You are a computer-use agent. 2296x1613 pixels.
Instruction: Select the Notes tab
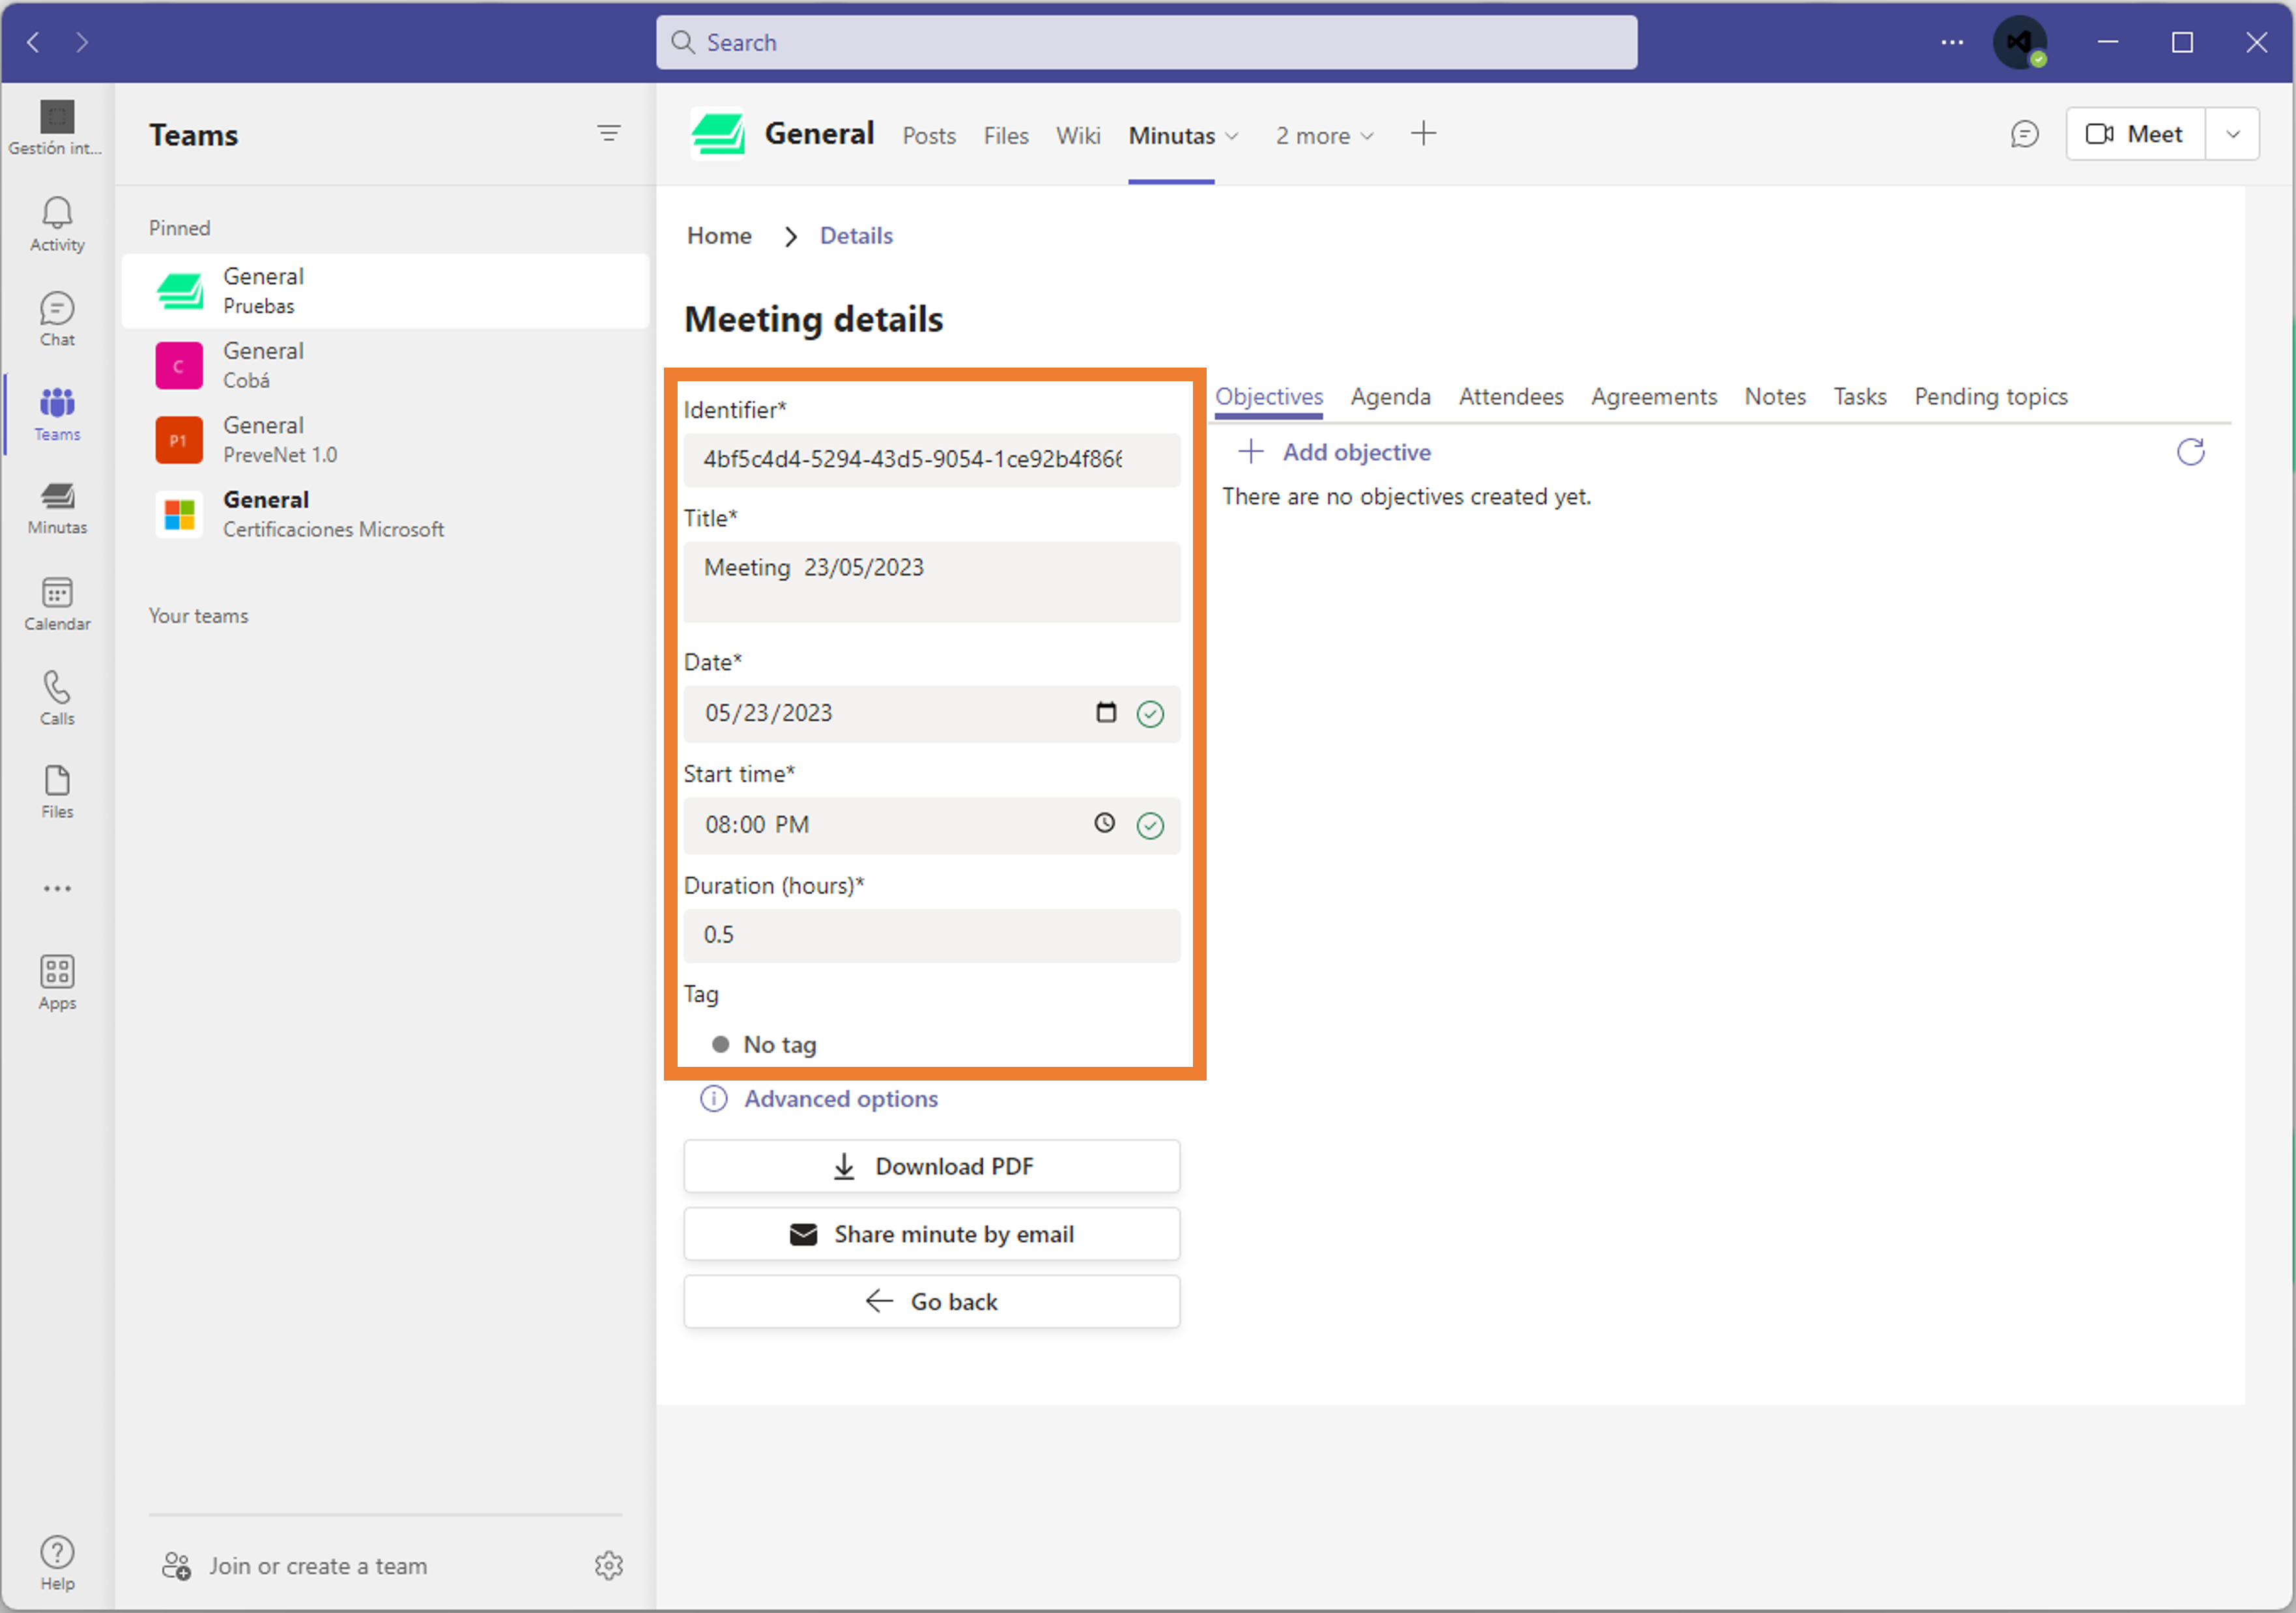click(x=1775, y=396)
